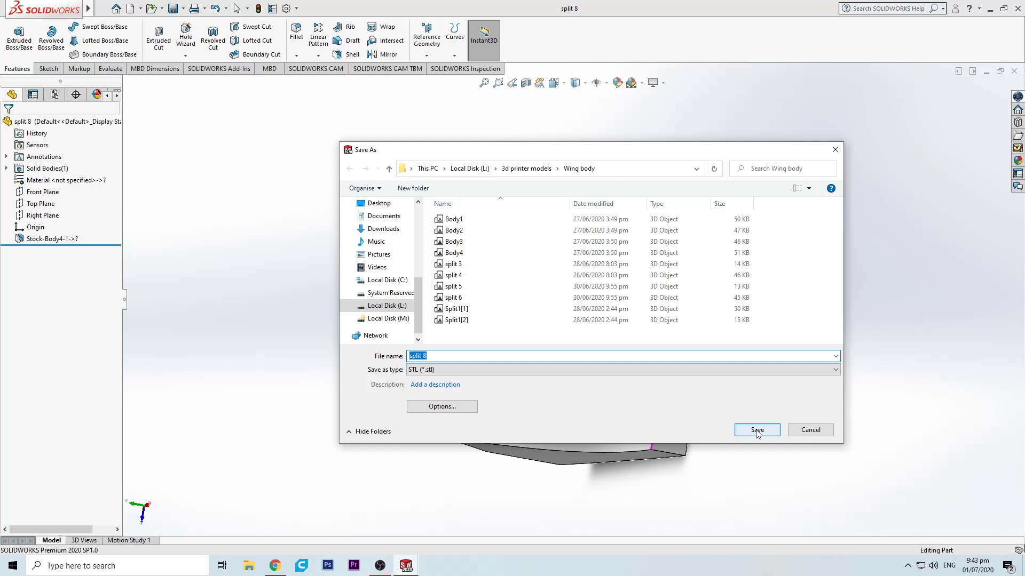Viewport: 1025px width, 576px height.
Task: Choose the Lofted Cut tool
Action: tap(251, 41)
